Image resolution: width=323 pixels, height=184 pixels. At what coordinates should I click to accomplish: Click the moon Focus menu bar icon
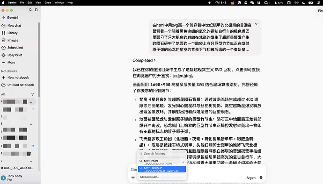click(x=303, y=3)
